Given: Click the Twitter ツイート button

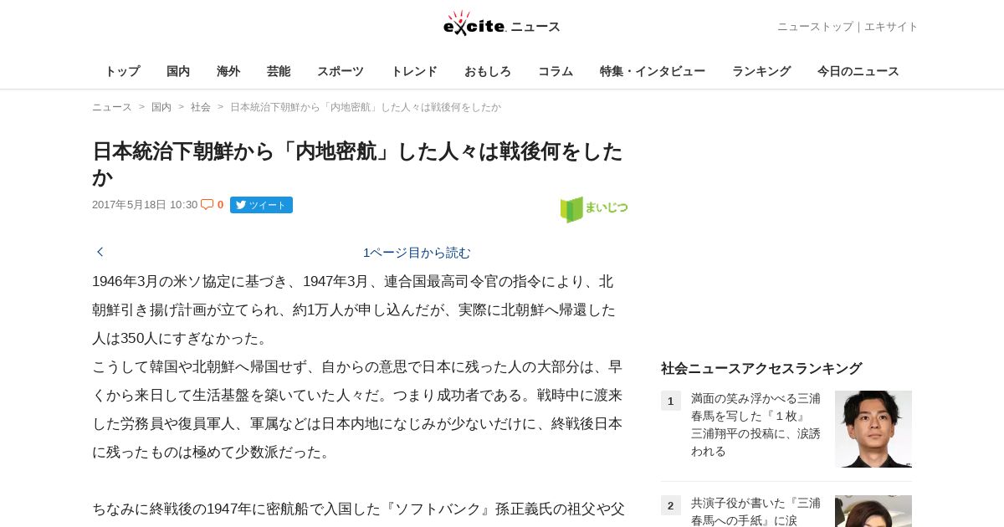Looking at the screenshot, I should (x=261, y=205).
